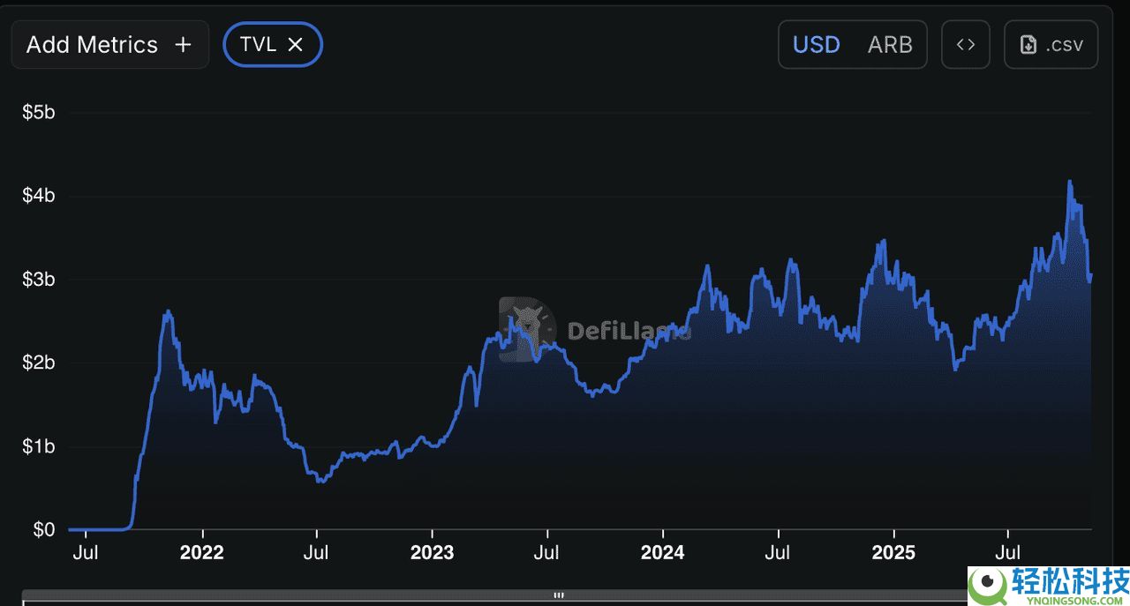Remove the TVL metric chip

tap(296, 45)
